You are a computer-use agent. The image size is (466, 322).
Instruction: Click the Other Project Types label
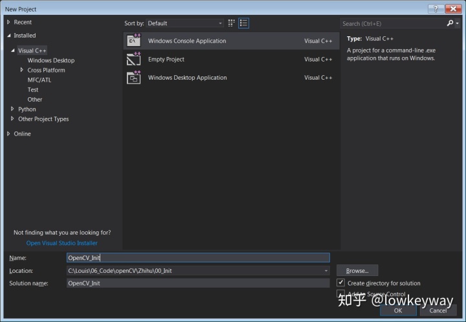click(43, 119)
